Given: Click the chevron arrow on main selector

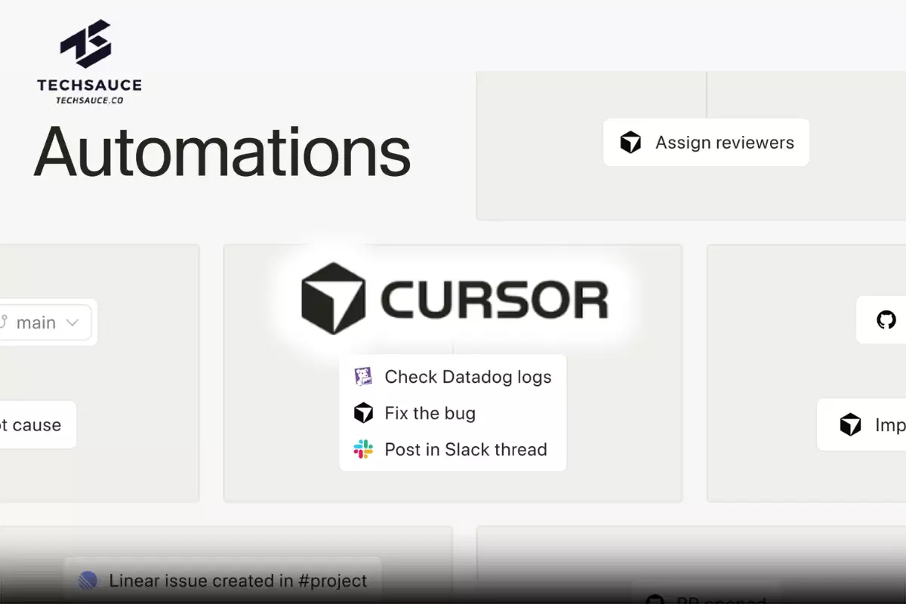Looking at the screenshot, I should coord(72,323).
